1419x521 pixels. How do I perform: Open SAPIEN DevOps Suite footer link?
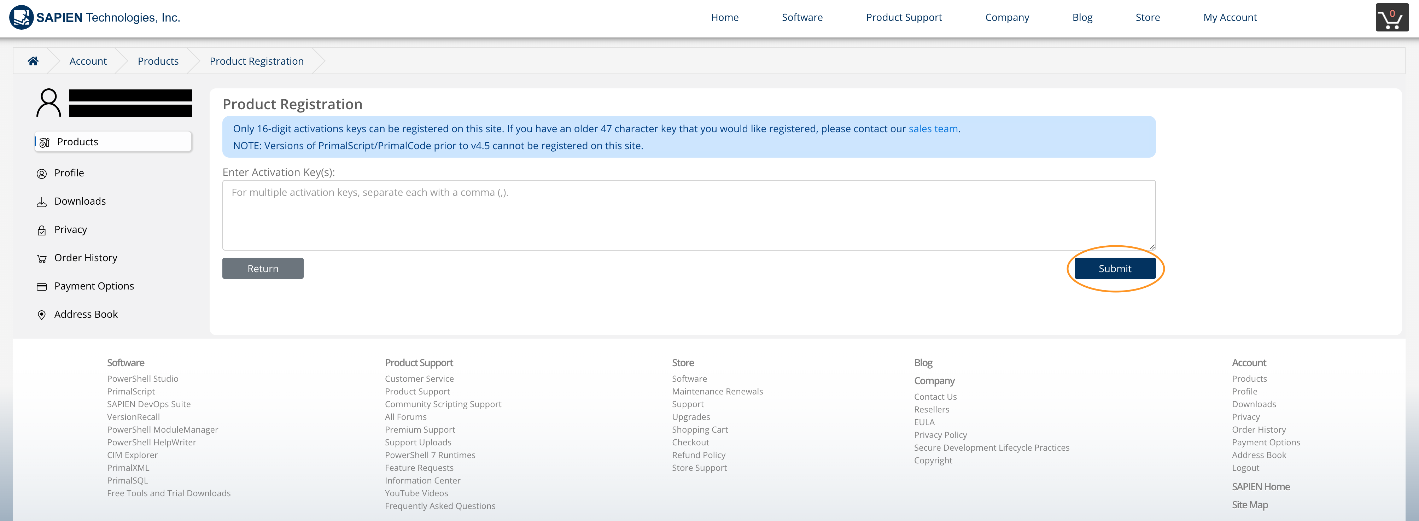click(x=149, y=404)
